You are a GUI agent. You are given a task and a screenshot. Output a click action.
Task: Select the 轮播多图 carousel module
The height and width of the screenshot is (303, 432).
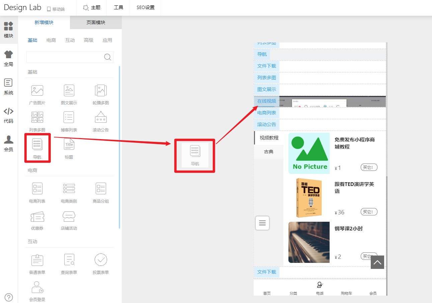(x=101, y=95)
